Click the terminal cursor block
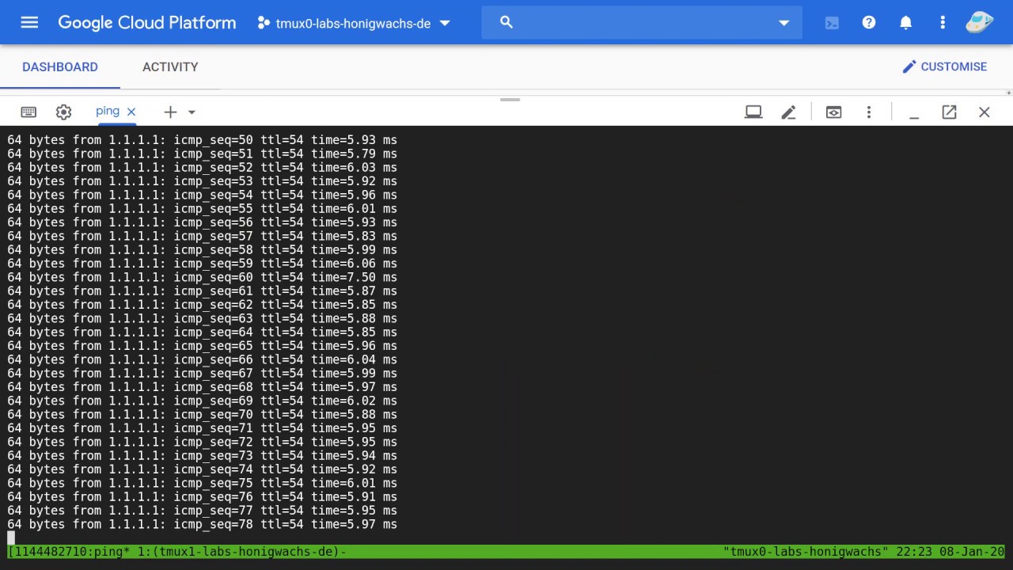Viewport: 1013px width, 570px height. (11, 538)
